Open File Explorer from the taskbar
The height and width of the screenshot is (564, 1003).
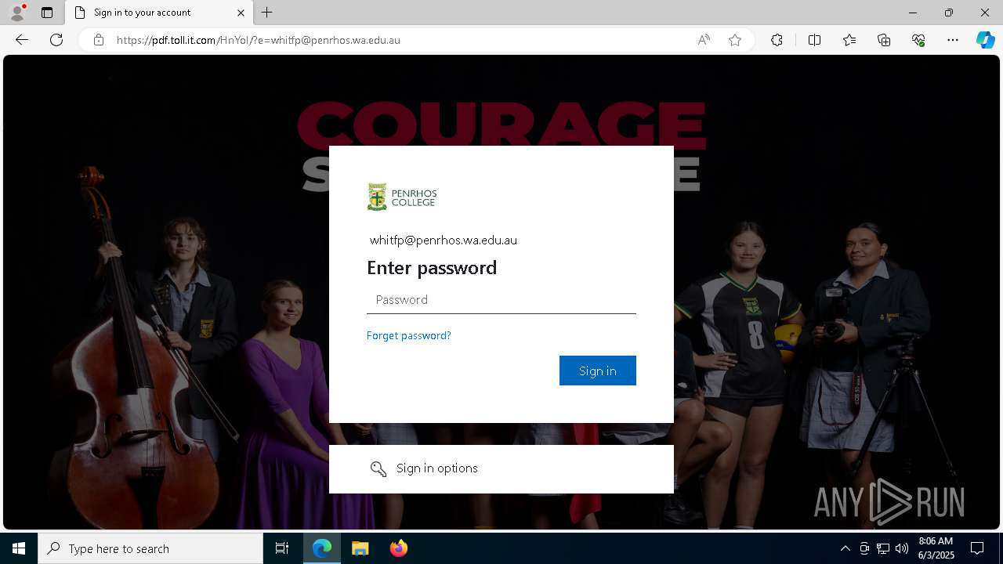point(360,548)
